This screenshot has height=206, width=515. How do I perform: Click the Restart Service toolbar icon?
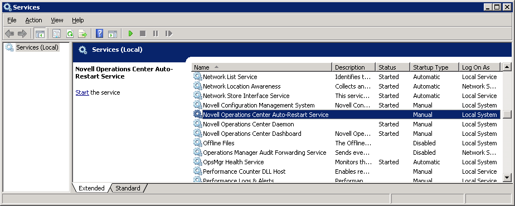click(169, 33)
